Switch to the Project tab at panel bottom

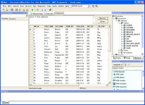pos(118,58)
